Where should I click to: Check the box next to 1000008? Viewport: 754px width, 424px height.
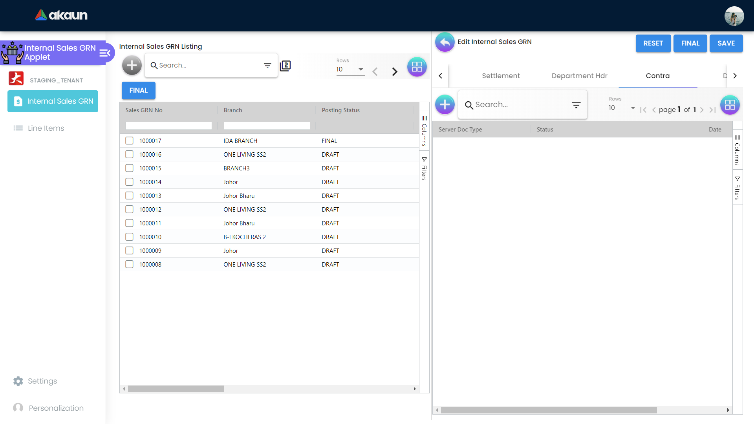point(129,264)
